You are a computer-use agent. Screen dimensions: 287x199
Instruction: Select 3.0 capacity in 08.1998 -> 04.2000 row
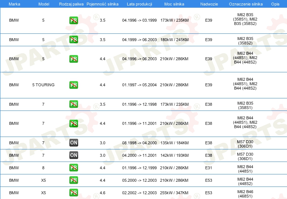click(x=102, y=143)
